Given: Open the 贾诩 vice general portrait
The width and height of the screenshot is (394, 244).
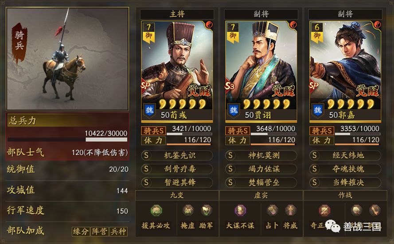Looking at the screenshot, I should tap(261, 72).
